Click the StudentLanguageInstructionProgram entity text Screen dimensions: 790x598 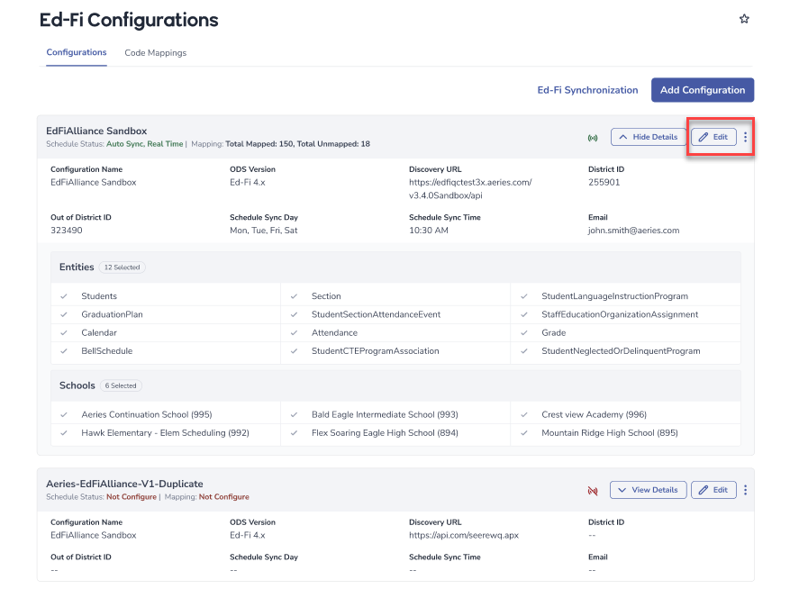pos(614,296)
